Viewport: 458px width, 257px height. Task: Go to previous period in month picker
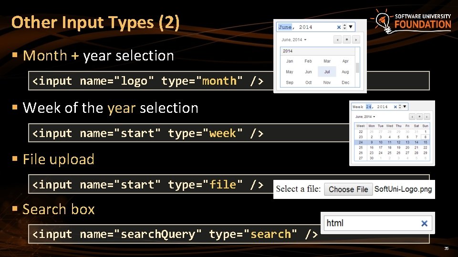pos(337,40)
